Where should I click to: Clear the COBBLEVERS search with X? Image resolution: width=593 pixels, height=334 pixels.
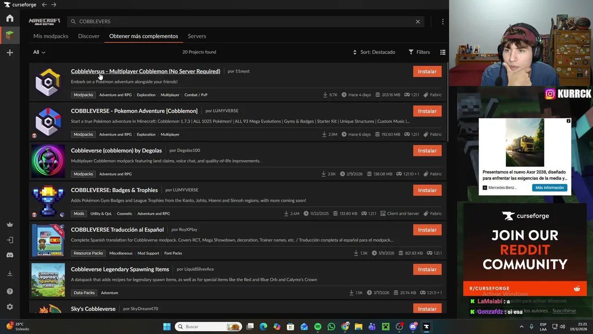coord(418,21)
